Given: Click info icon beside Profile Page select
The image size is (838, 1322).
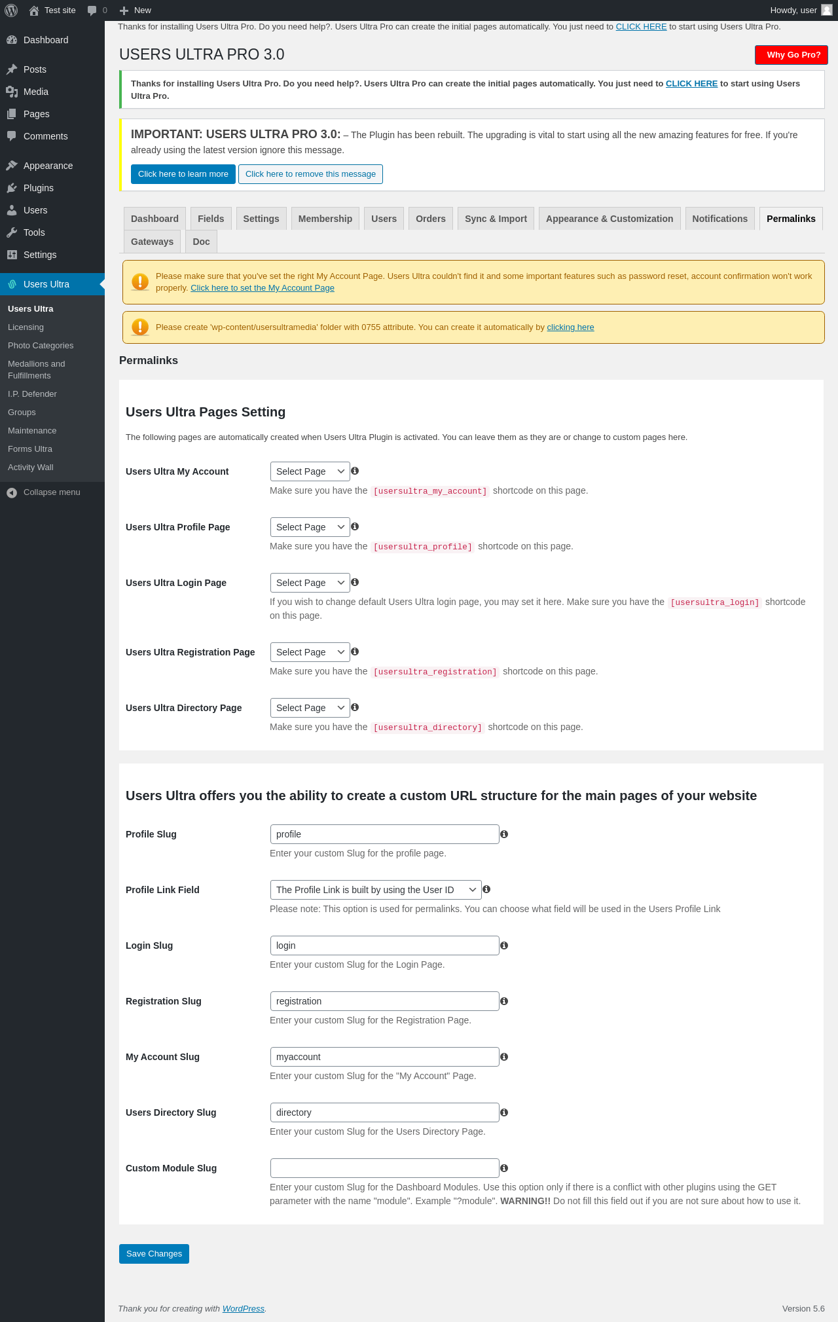Looking at the screenshot, I should click(355, 526).
